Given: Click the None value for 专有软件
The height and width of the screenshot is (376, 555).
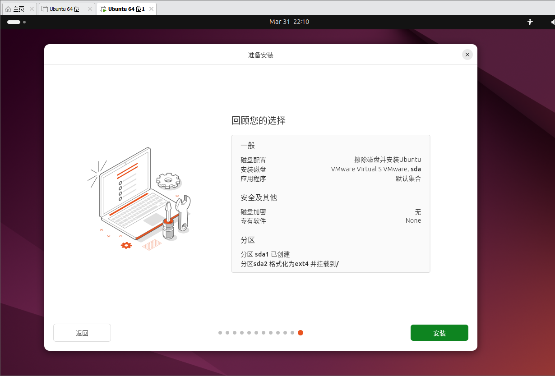Looking at the screenshot, I should point(413,220).
